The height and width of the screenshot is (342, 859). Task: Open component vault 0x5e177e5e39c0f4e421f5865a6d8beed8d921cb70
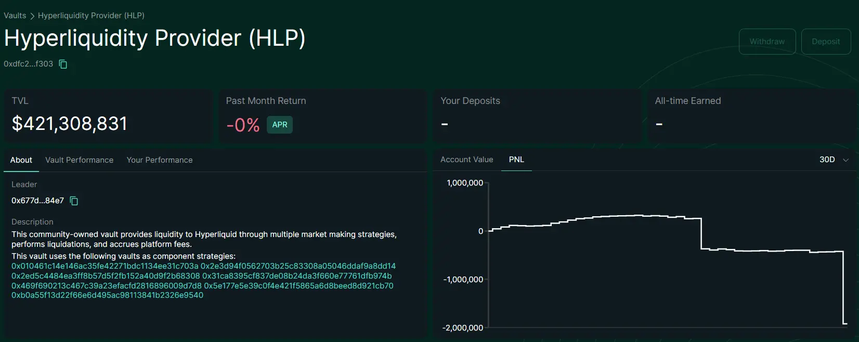pyautogui.click(x=298, y=286)
